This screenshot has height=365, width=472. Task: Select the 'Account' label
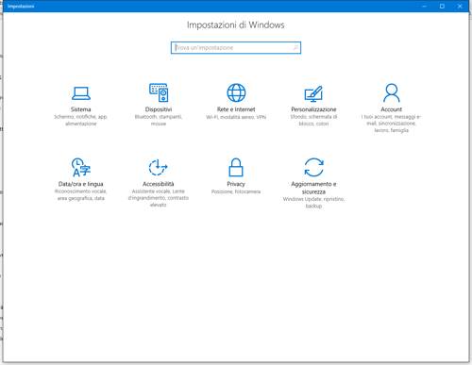392,109
